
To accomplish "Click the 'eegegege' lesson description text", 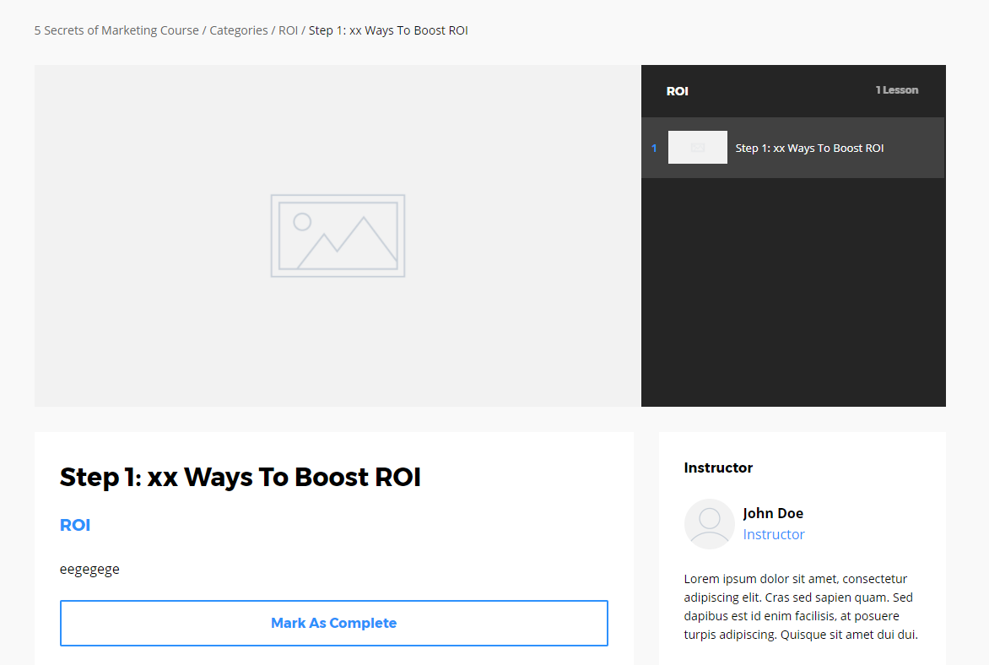I will point(89,569).
